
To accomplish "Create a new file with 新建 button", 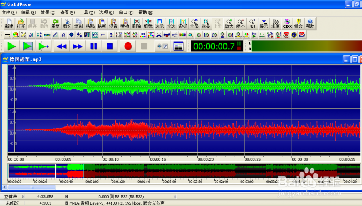I will pyautogui.click(x=9, y=24).
